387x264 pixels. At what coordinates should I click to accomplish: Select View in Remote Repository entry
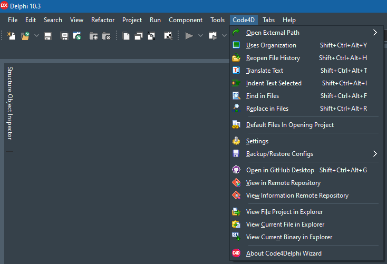tap(306, 183)
